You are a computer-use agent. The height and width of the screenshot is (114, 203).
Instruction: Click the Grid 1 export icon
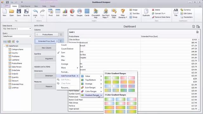pos(197,32)
